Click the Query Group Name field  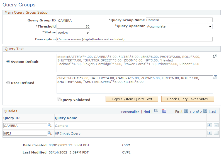coord(179,20)
